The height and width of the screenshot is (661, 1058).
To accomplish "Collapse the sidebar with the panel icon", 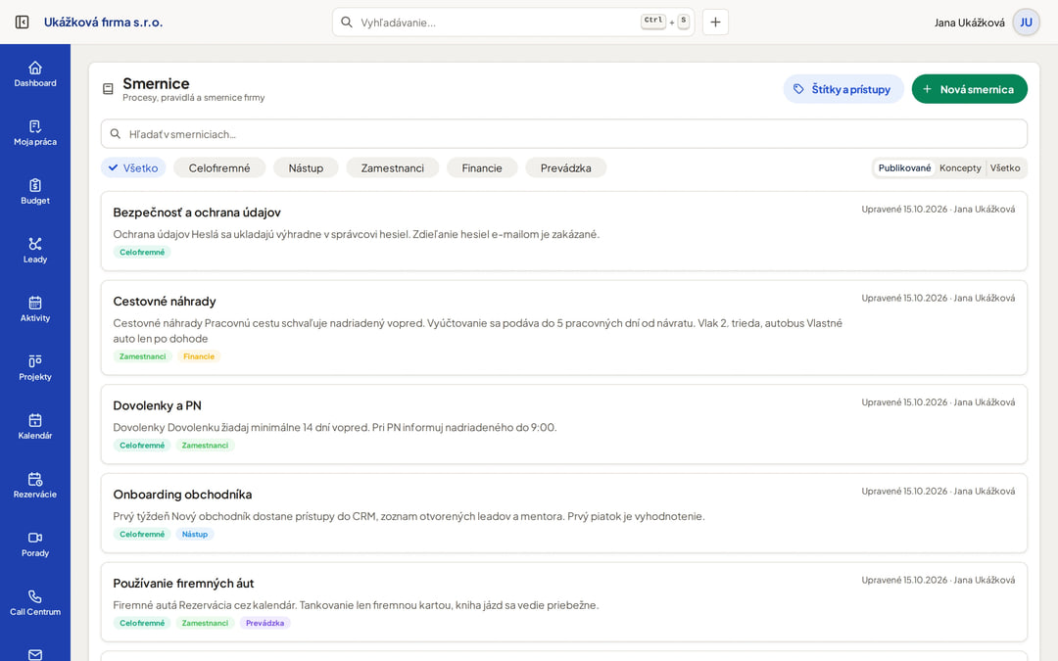I will [x=22, y=23].
